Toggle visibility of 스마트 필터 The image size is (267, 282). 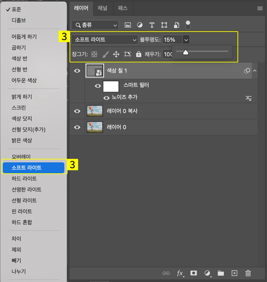tap(98, 86)
